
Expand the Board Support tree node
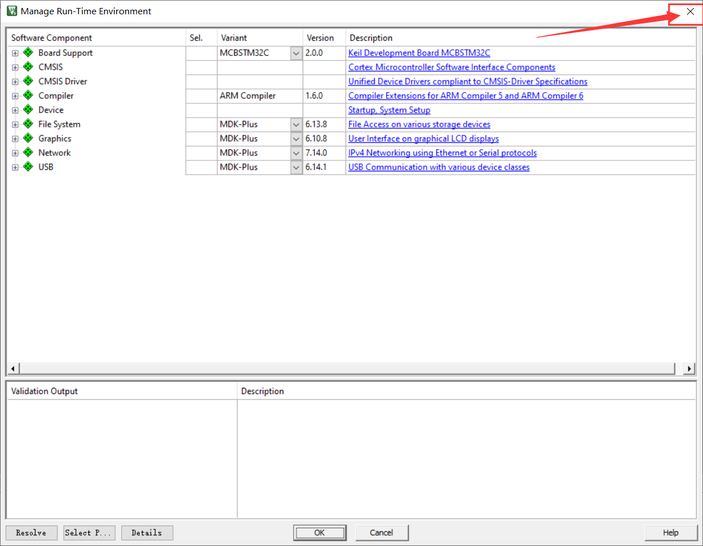coord(15,53)
